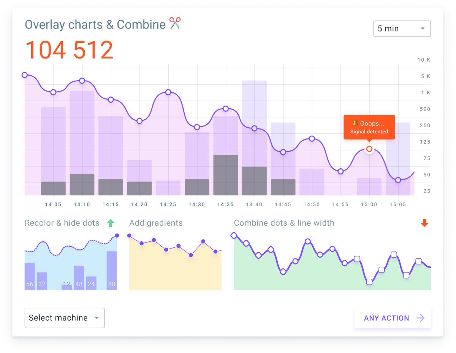This screenshot has width=456, height=353.
Task: Click the arrow icon inside the ANY ACTION button
Action: tap(421, 318)
